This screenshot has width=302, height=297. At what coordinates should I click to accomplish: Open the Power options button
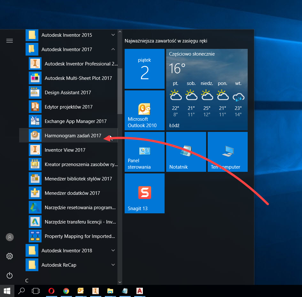tap(10, 275)
